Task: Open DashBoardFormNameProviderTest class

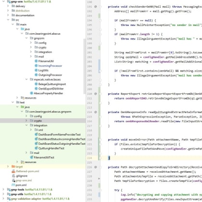Action: [x=59, y=135]
